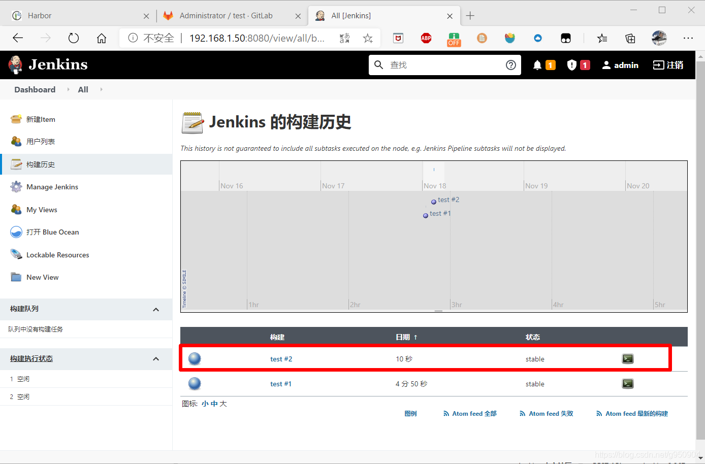
Task: Close the Harbor tab
Action: (x=146, y=16)
